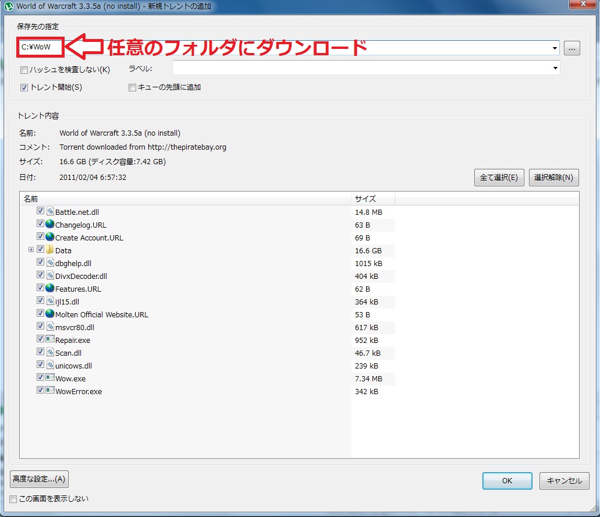The width and height of the screenshot is (600, 517).
Task: Click the キャンセル button
Action: coord(564,481)
